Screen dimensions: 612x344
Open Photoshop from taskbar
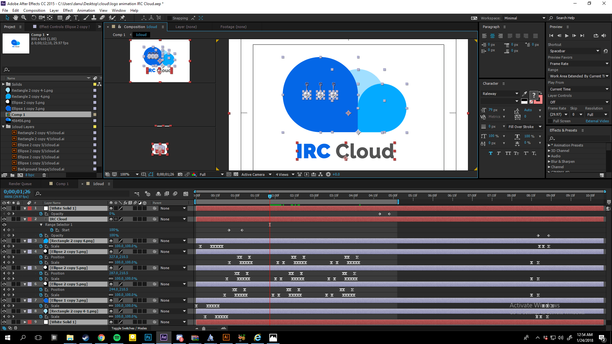coord(148,337)
